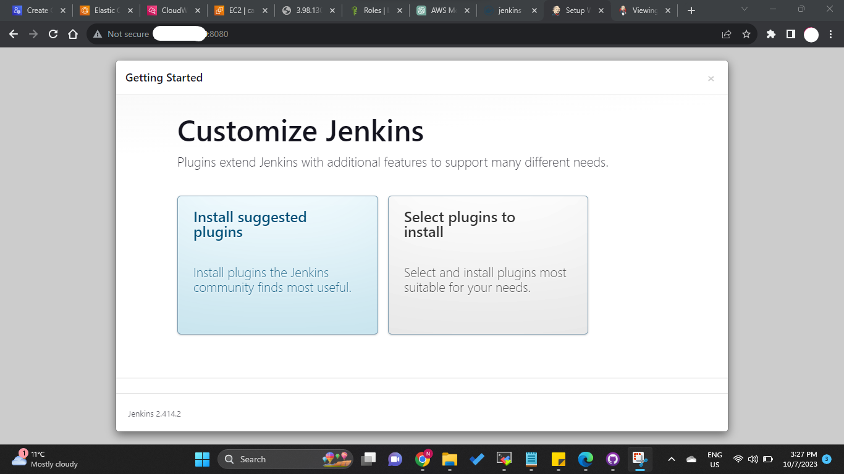Viewport: 844px width, 474px height.
Task: Open the browser extensions puzzle icon
Action: [x=770, y=34]
